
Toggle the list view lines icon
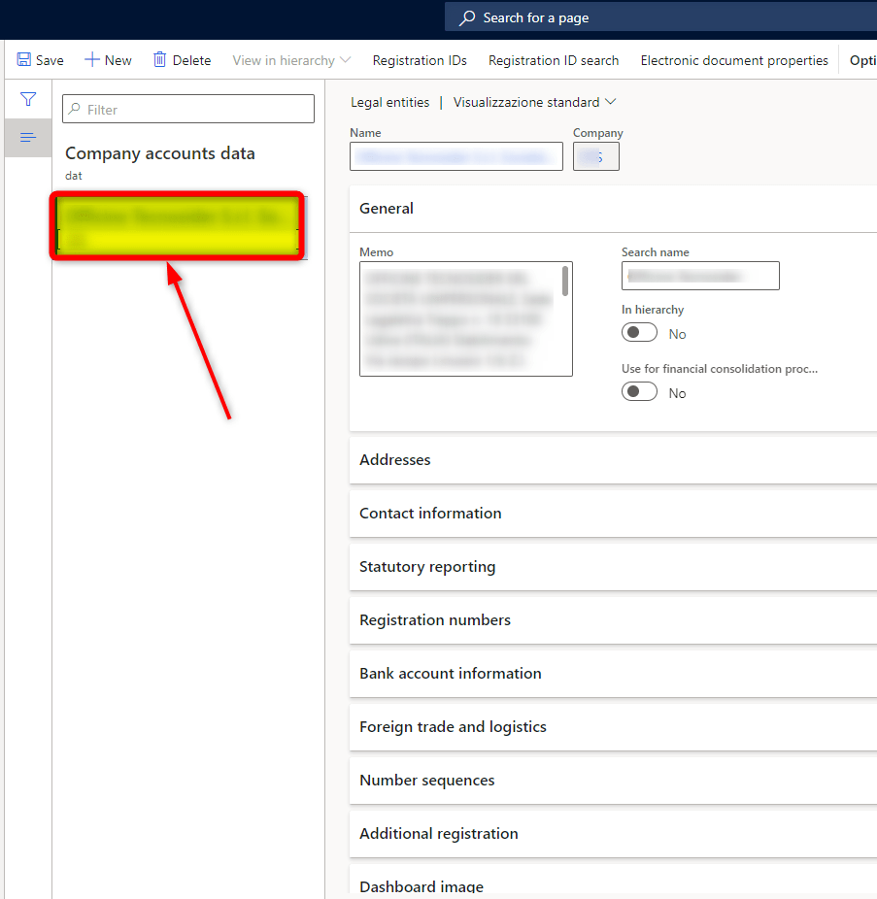(x=28, y=138)
